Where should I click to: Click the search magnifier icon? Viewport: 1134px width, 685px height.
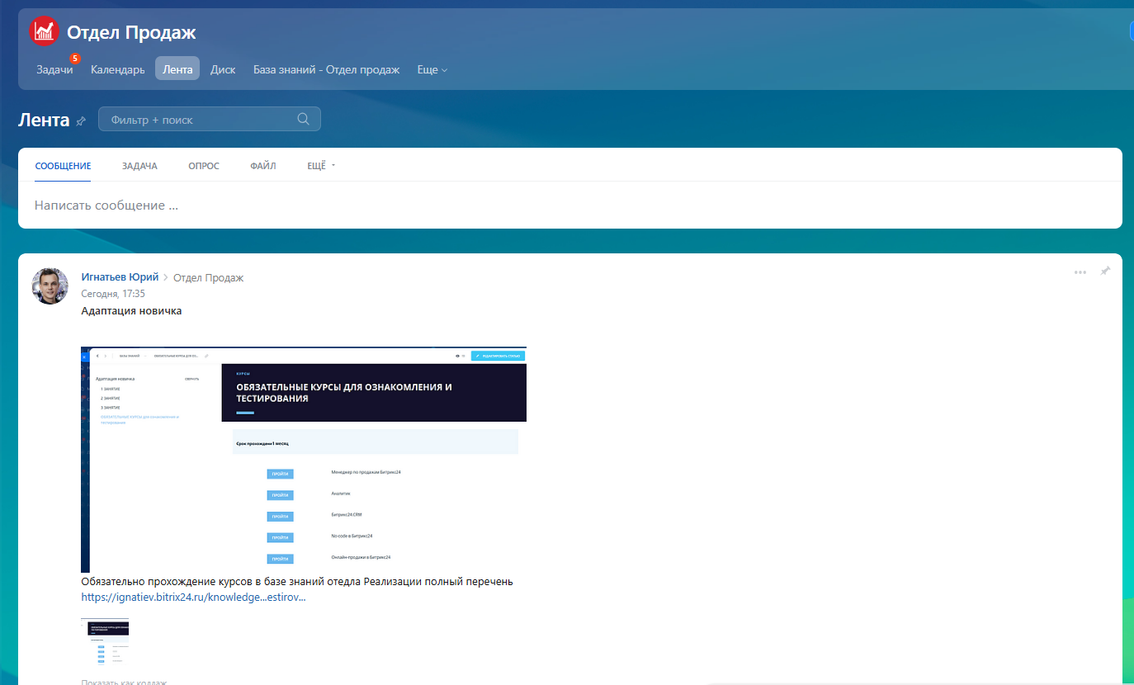point(304,119)
